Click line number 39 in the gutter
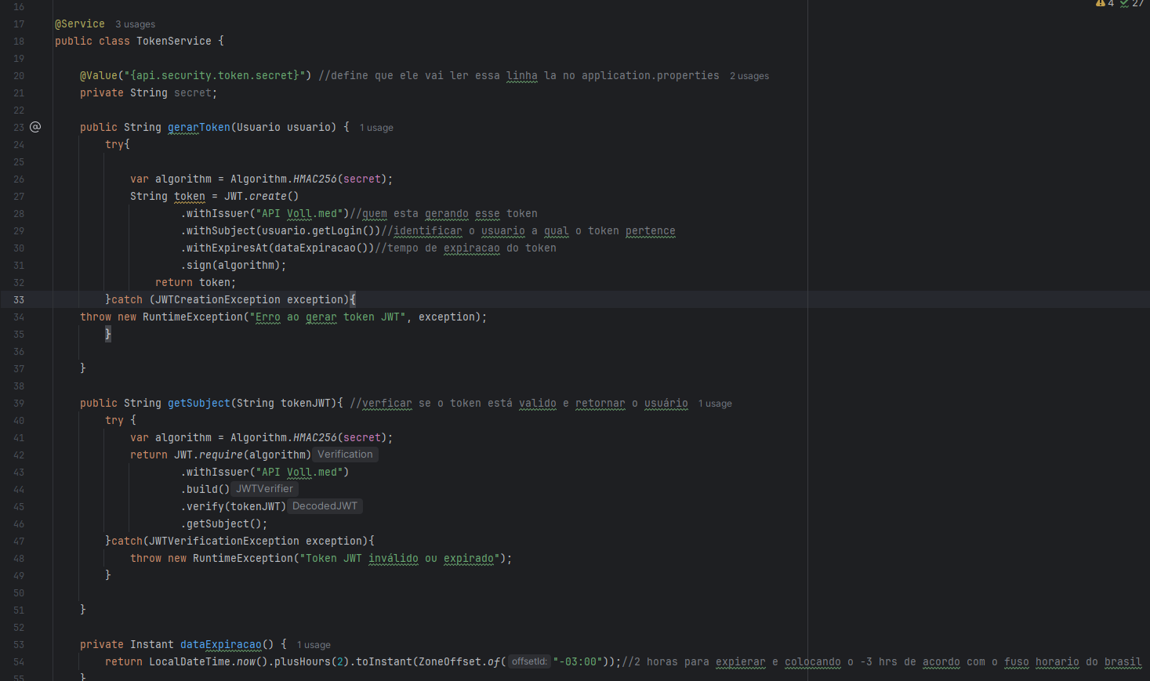The image size is (1150, 681). (19, 403)
